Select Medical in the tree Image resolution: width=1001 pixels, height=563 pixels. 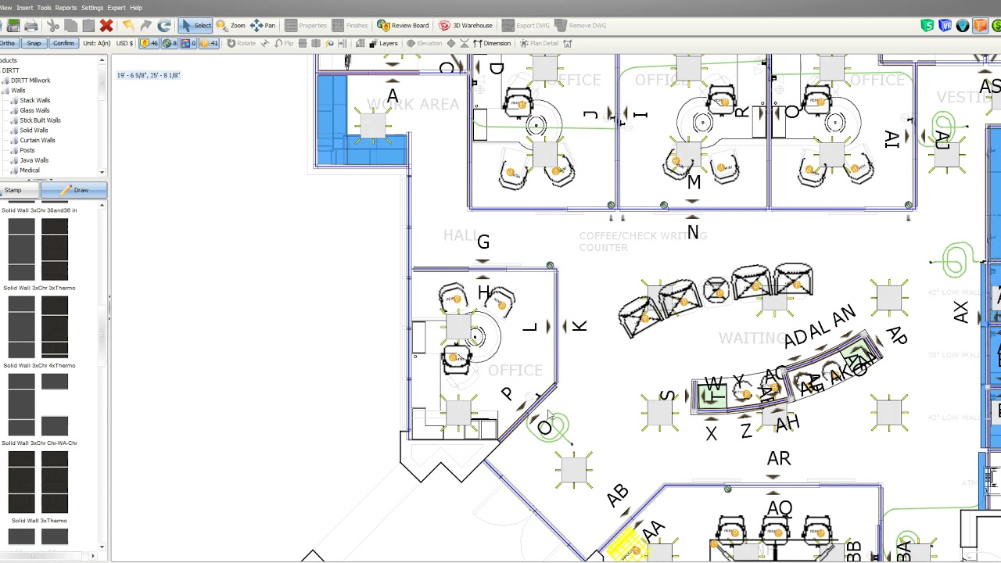30,170
